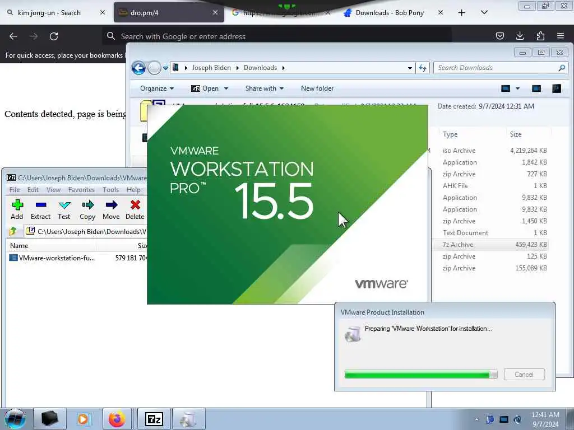The height and width of the screenshot is (430, 574).
Task: Open Firefox extensions menu icon
Action: pos(540,36)
